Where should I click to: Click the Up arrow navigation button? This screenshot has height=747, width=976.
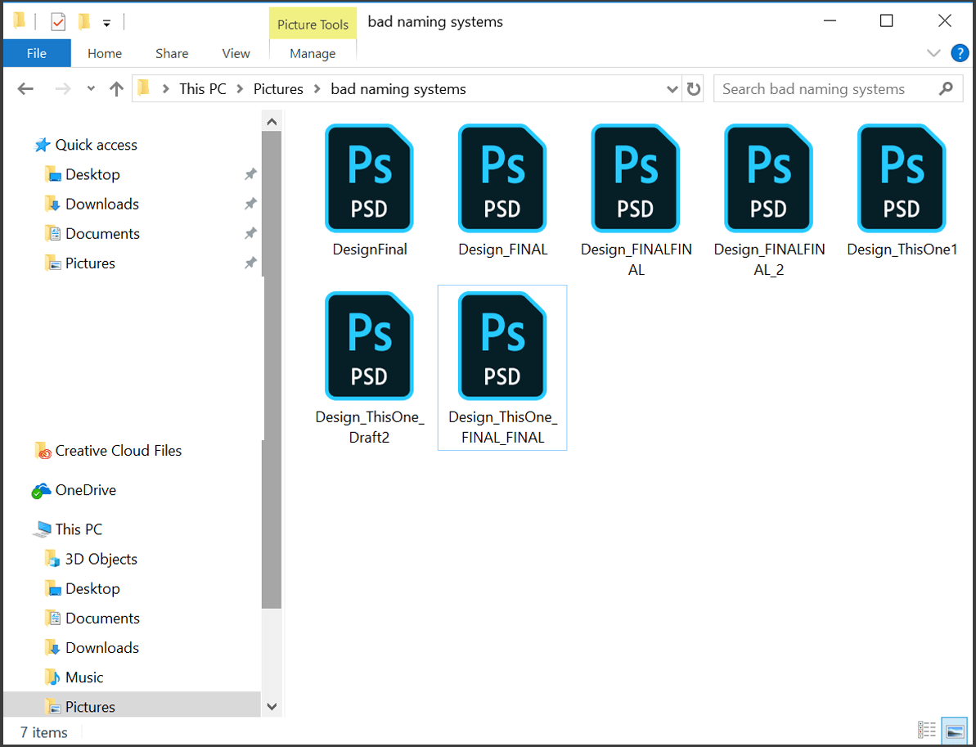click(x=116, y=89)
